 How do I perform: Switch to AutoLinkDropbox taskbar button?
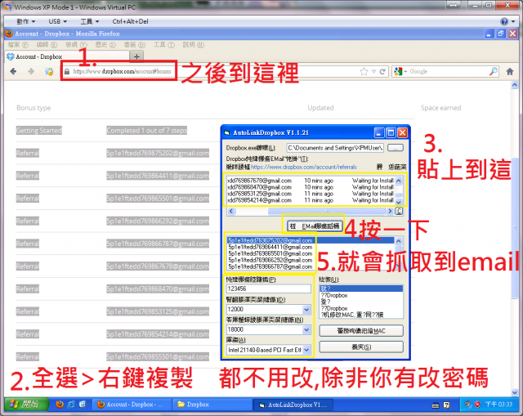(x=294, y=405)
